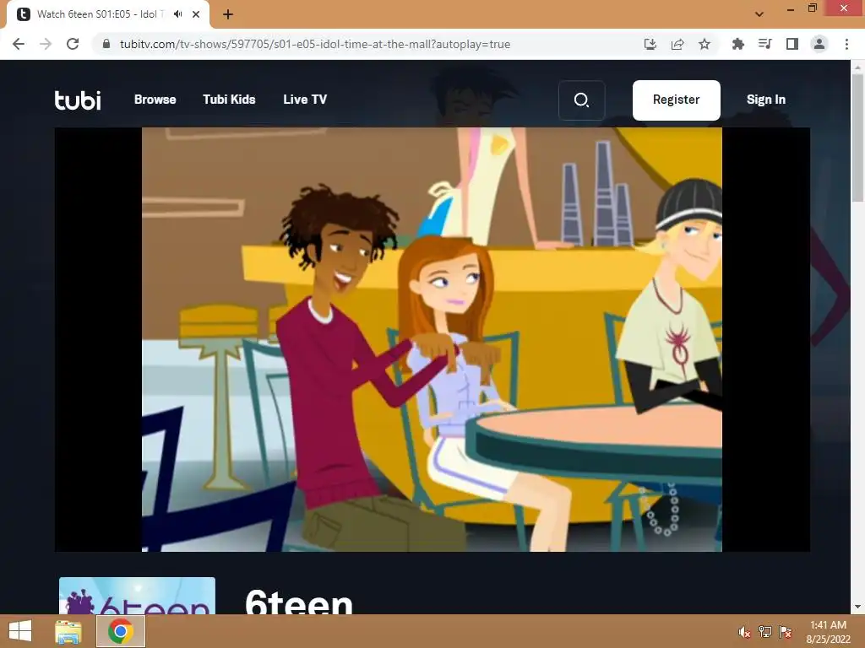Expand tab search chevron

[759, 14]
